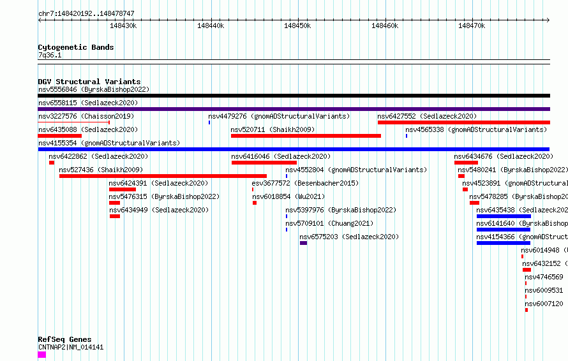Click the red bar under nsv6434676
Viewport: 568px width, 361px height.
467,163
